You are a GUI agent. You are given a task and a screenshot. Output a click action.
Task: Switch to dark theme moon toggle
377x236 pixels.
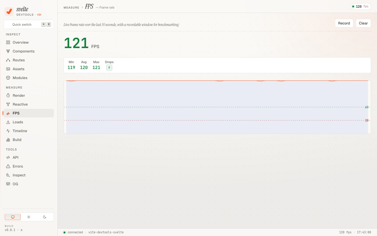pyautogui.click(x=44, y=217)
